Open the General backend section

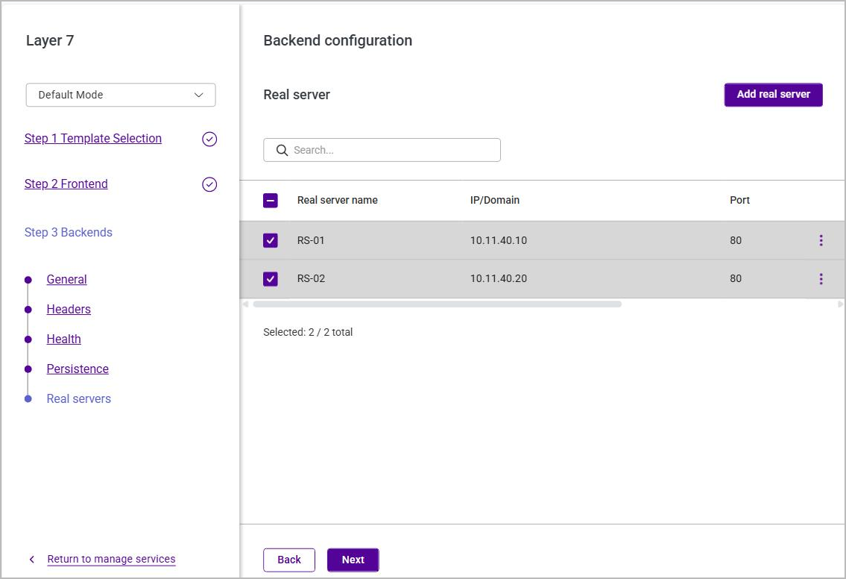(x=66, y=279)
